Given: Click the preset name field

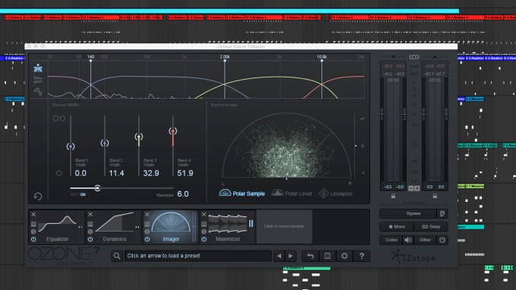Looking at the screenshot, I should click(x=198, y=256).
